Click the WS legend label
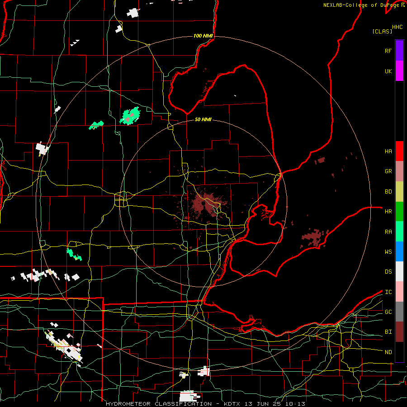407x407 pixels. [388, 252]
